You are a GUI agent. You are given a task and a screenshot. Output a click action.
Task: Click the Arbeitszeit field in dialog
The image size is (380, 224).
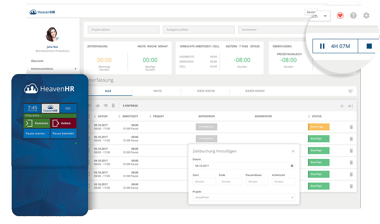pos(283,182)
